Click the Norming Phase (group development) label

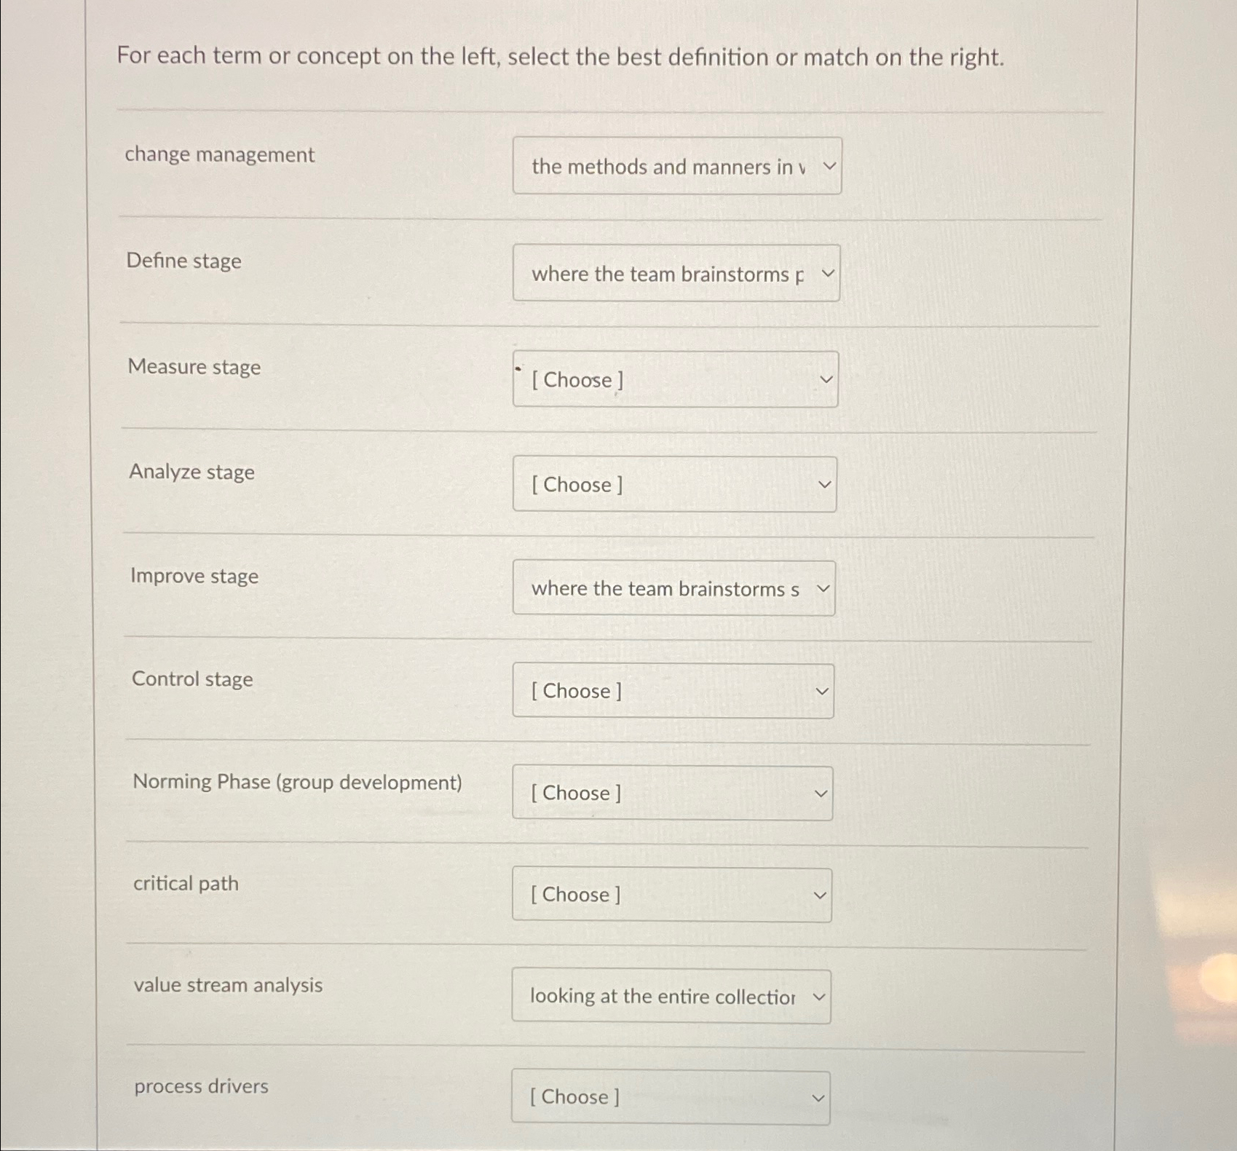click(298, 782)
